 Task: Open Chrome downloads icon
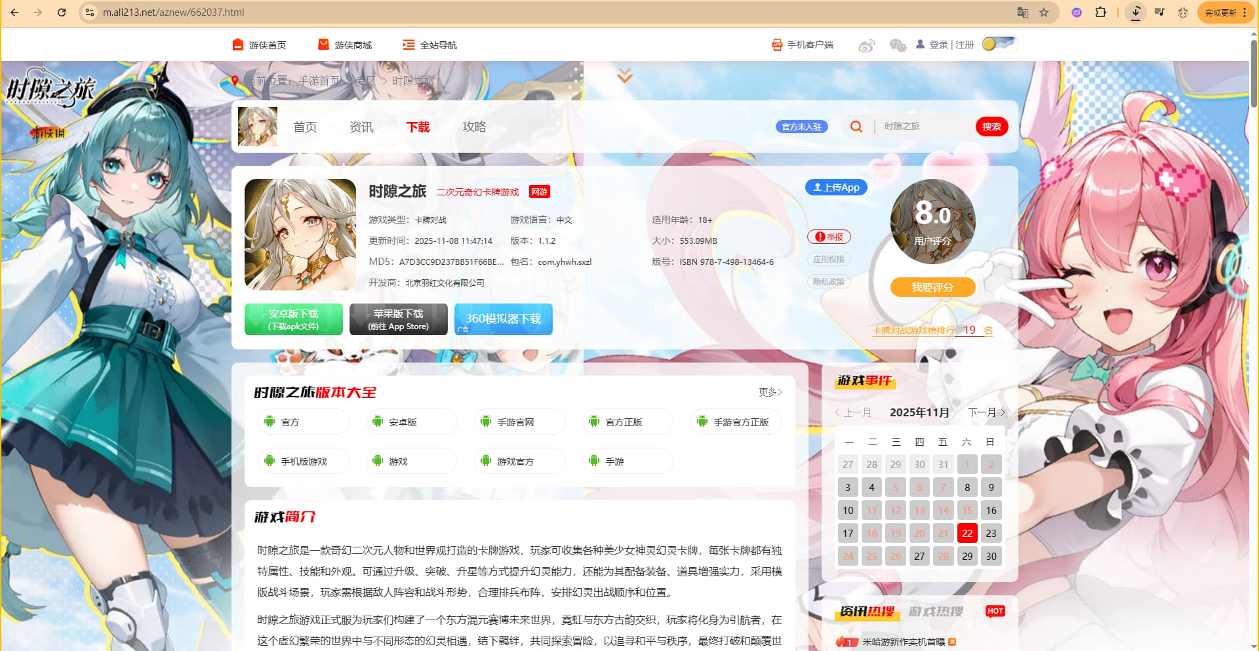tap(1136, 12)
